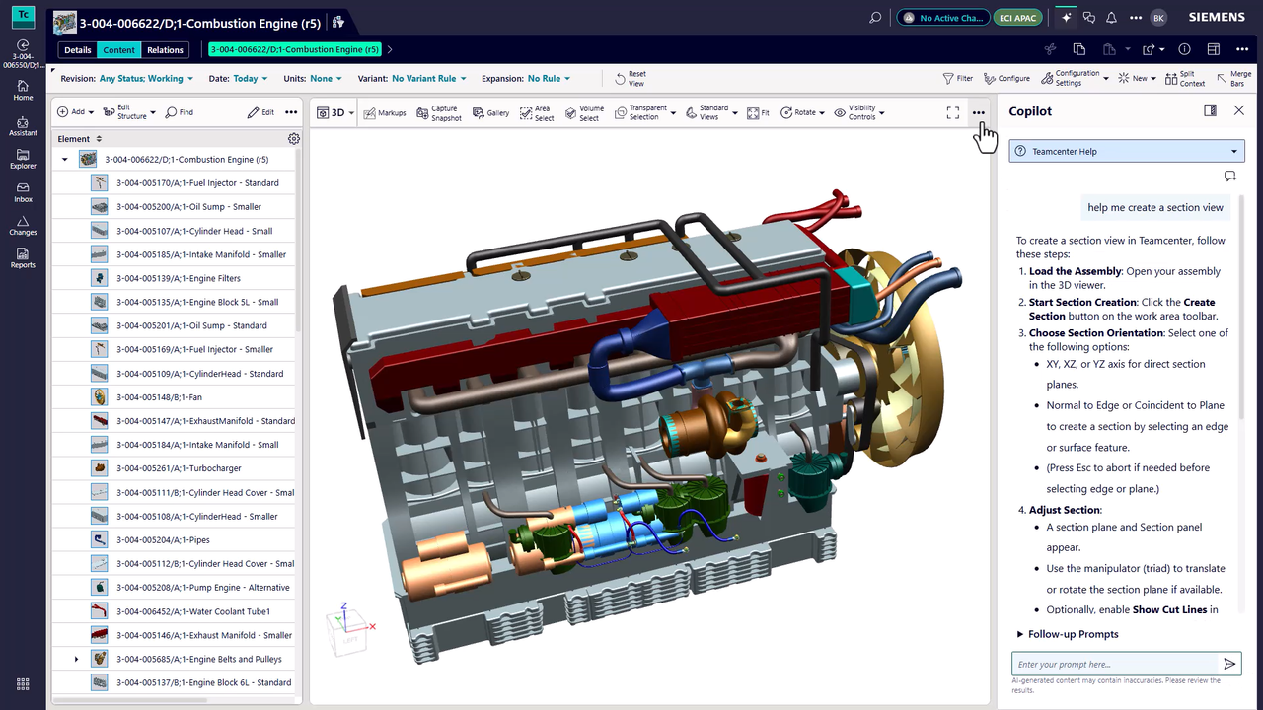Select the 3-004-005148/B;1-Fan element
Viewport: 1263px width, 710px height.
(174, 397)
